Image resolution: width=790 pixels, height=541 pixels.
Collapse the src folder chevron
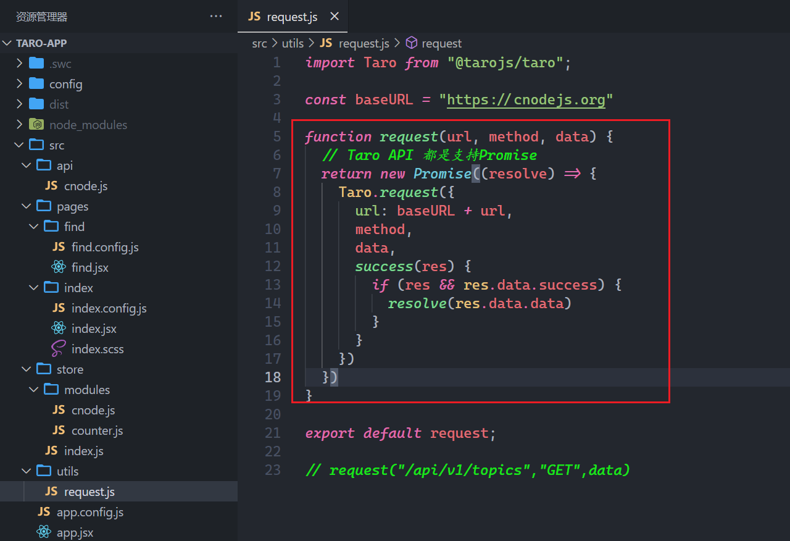coord(19,145)
